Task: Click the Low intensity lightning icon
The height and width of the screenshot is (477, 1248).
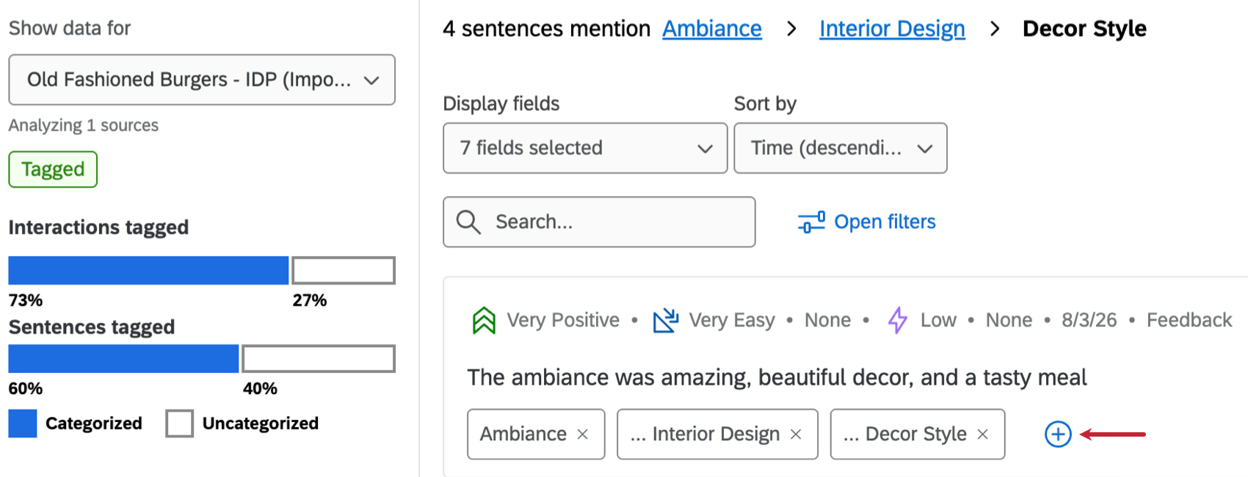Action: 897,320
